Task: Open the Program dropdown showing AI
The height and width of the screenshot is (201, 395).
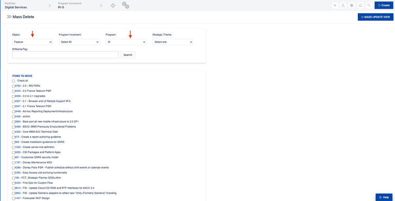Action: coord(126,42)
